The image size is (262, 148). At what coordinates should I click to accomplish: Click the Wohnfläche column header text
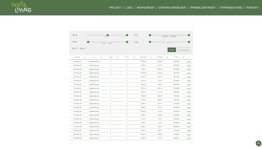click(x=144, y=57)
